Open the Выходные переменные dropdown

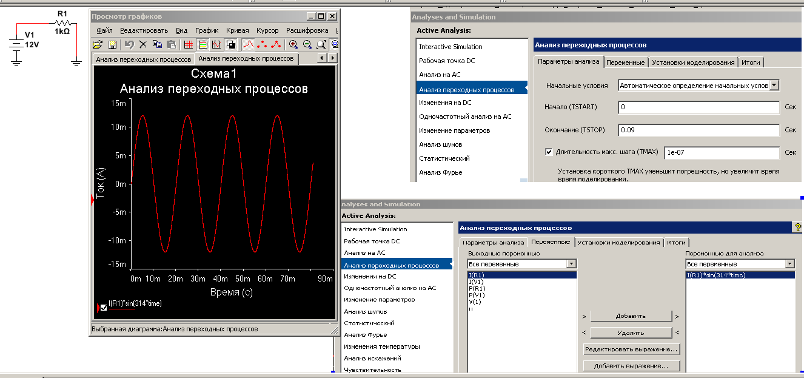click(572, 263)
